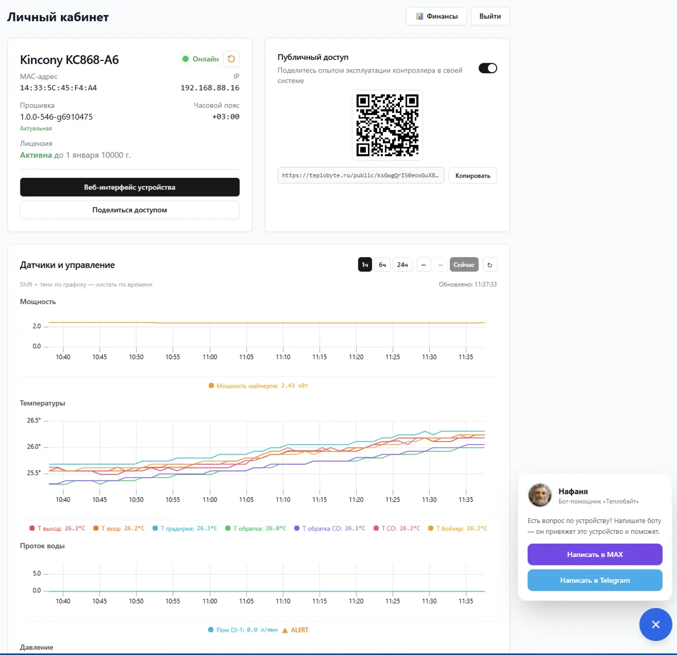Go back in time with left arrow
This screenshot has height=655, width=677.
[x=424, y=265]
